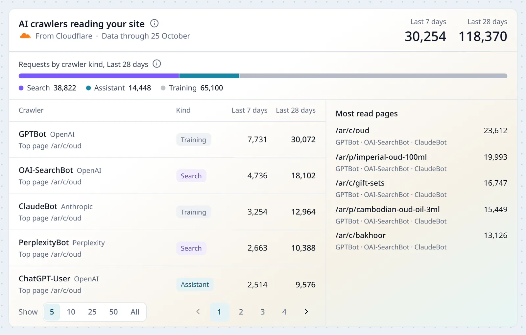The image size is (526, 335).
Task: Open page 1 of crawler table
Action: (x=219, y=312)
